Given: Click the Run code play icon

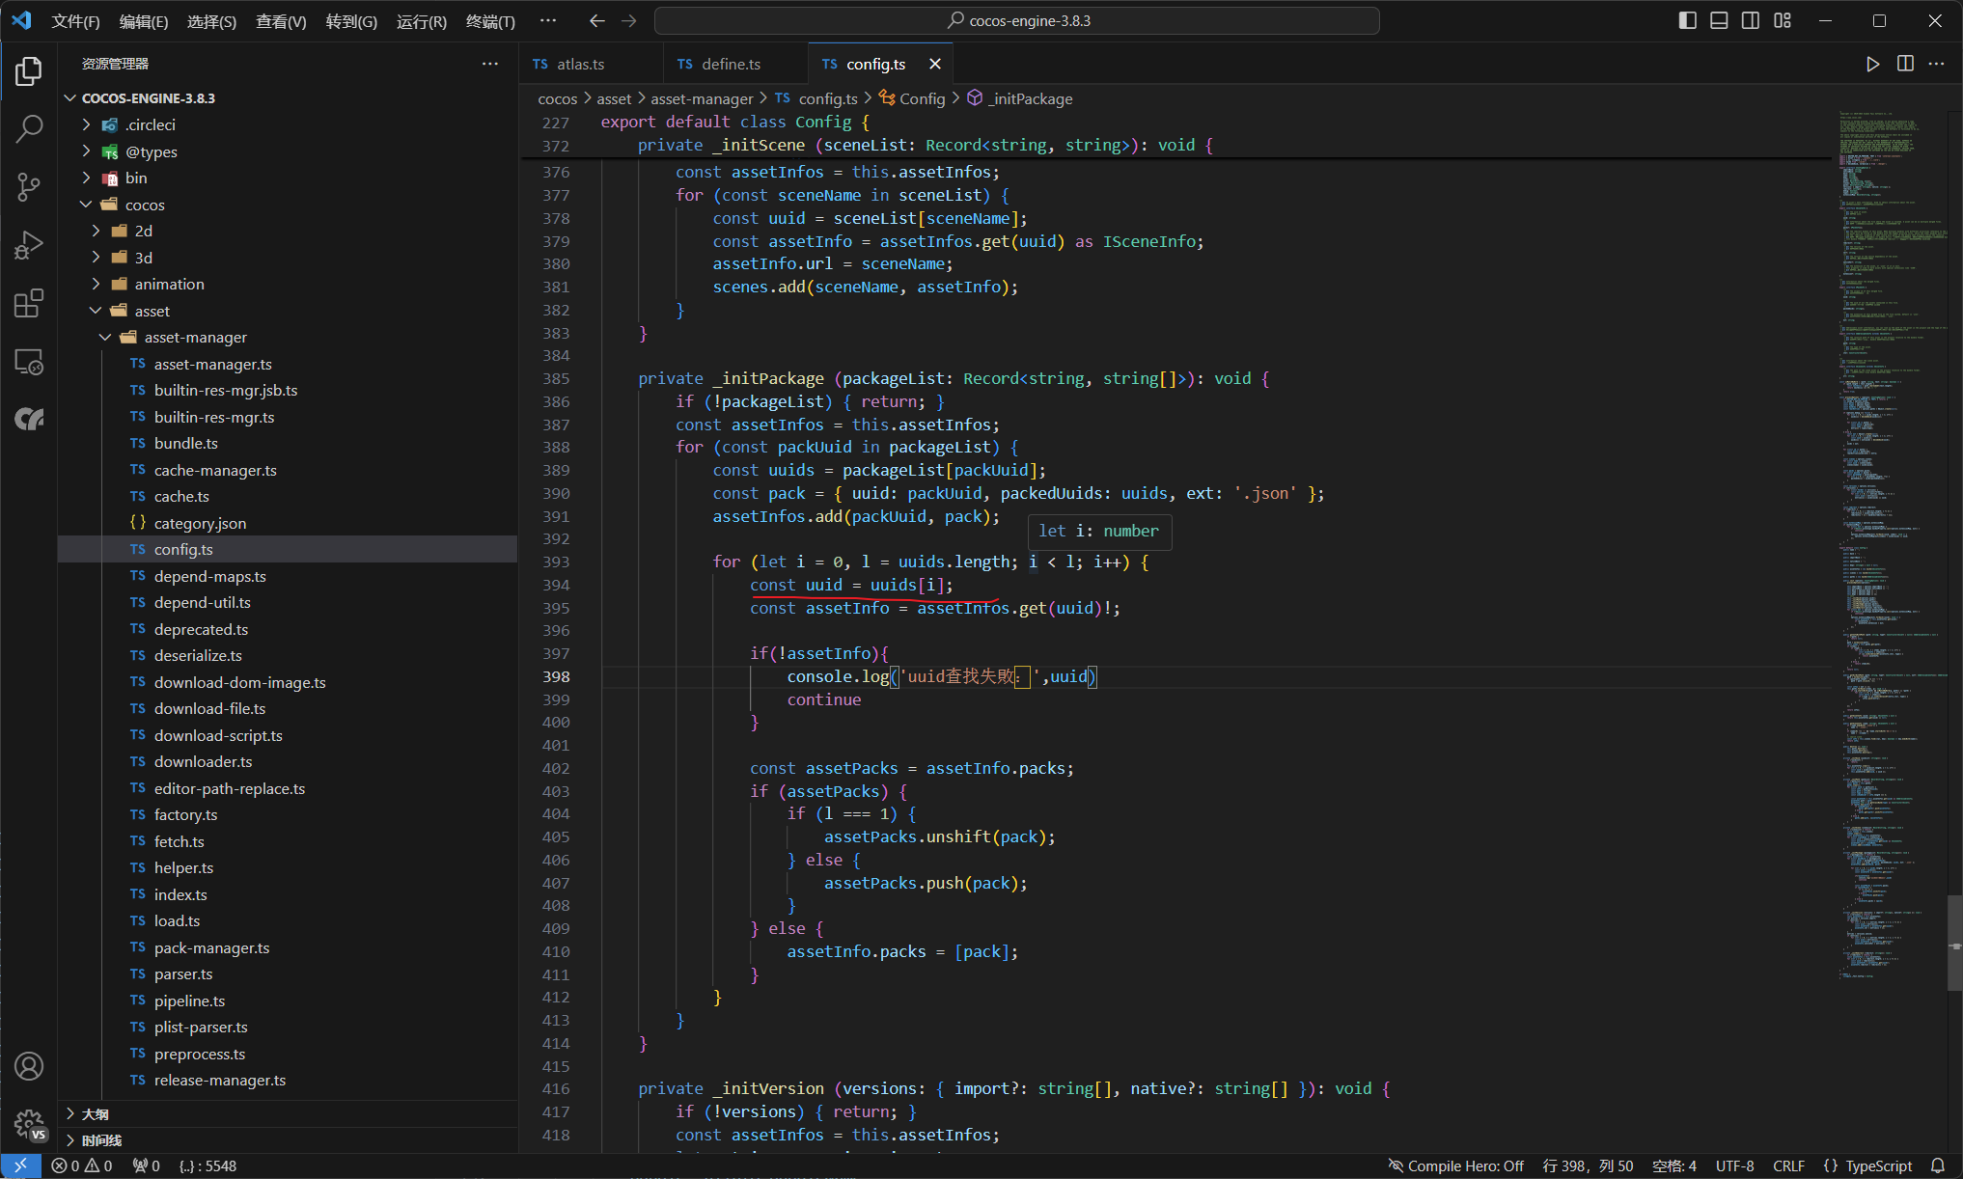Looking at the screenshot, I should (x=1872, y=64).
